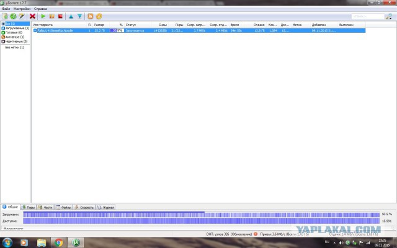Click the 9% progress bar of the torrent

[117, 30]
